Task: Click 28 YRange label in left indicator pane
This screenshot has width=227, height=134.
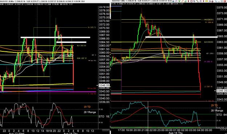Action: (90, 112)
